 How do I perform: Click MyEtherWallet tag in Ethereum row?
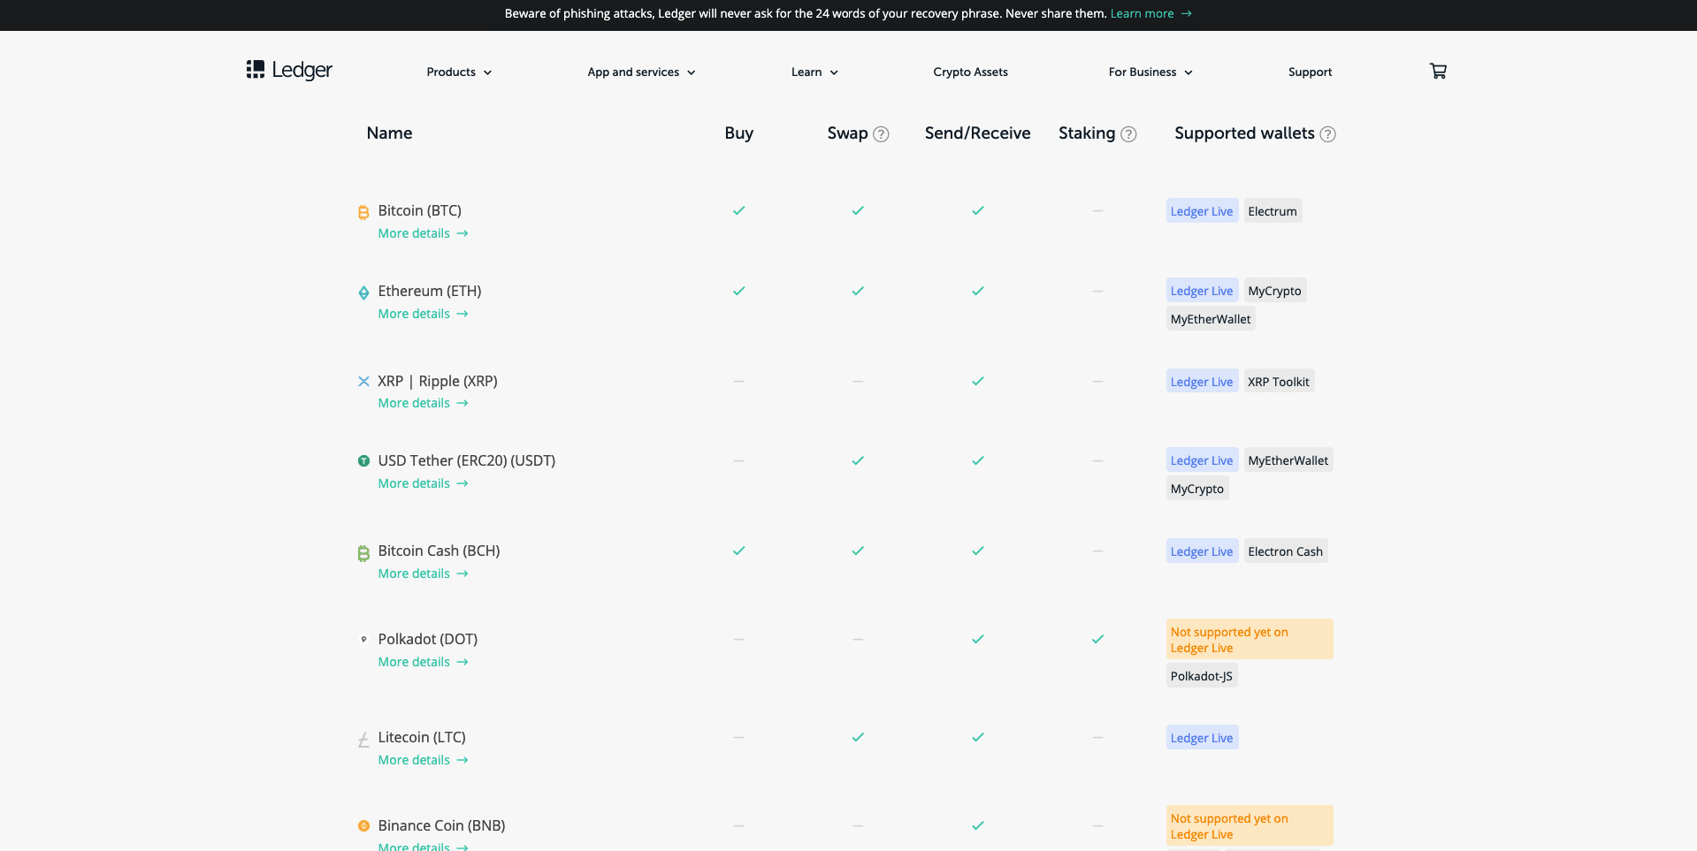coord(1211,319)
